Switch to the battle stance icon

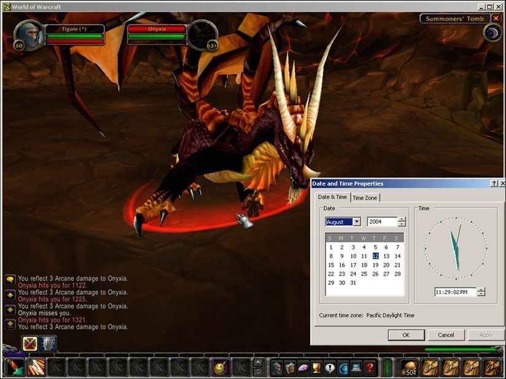click(30, 343)
